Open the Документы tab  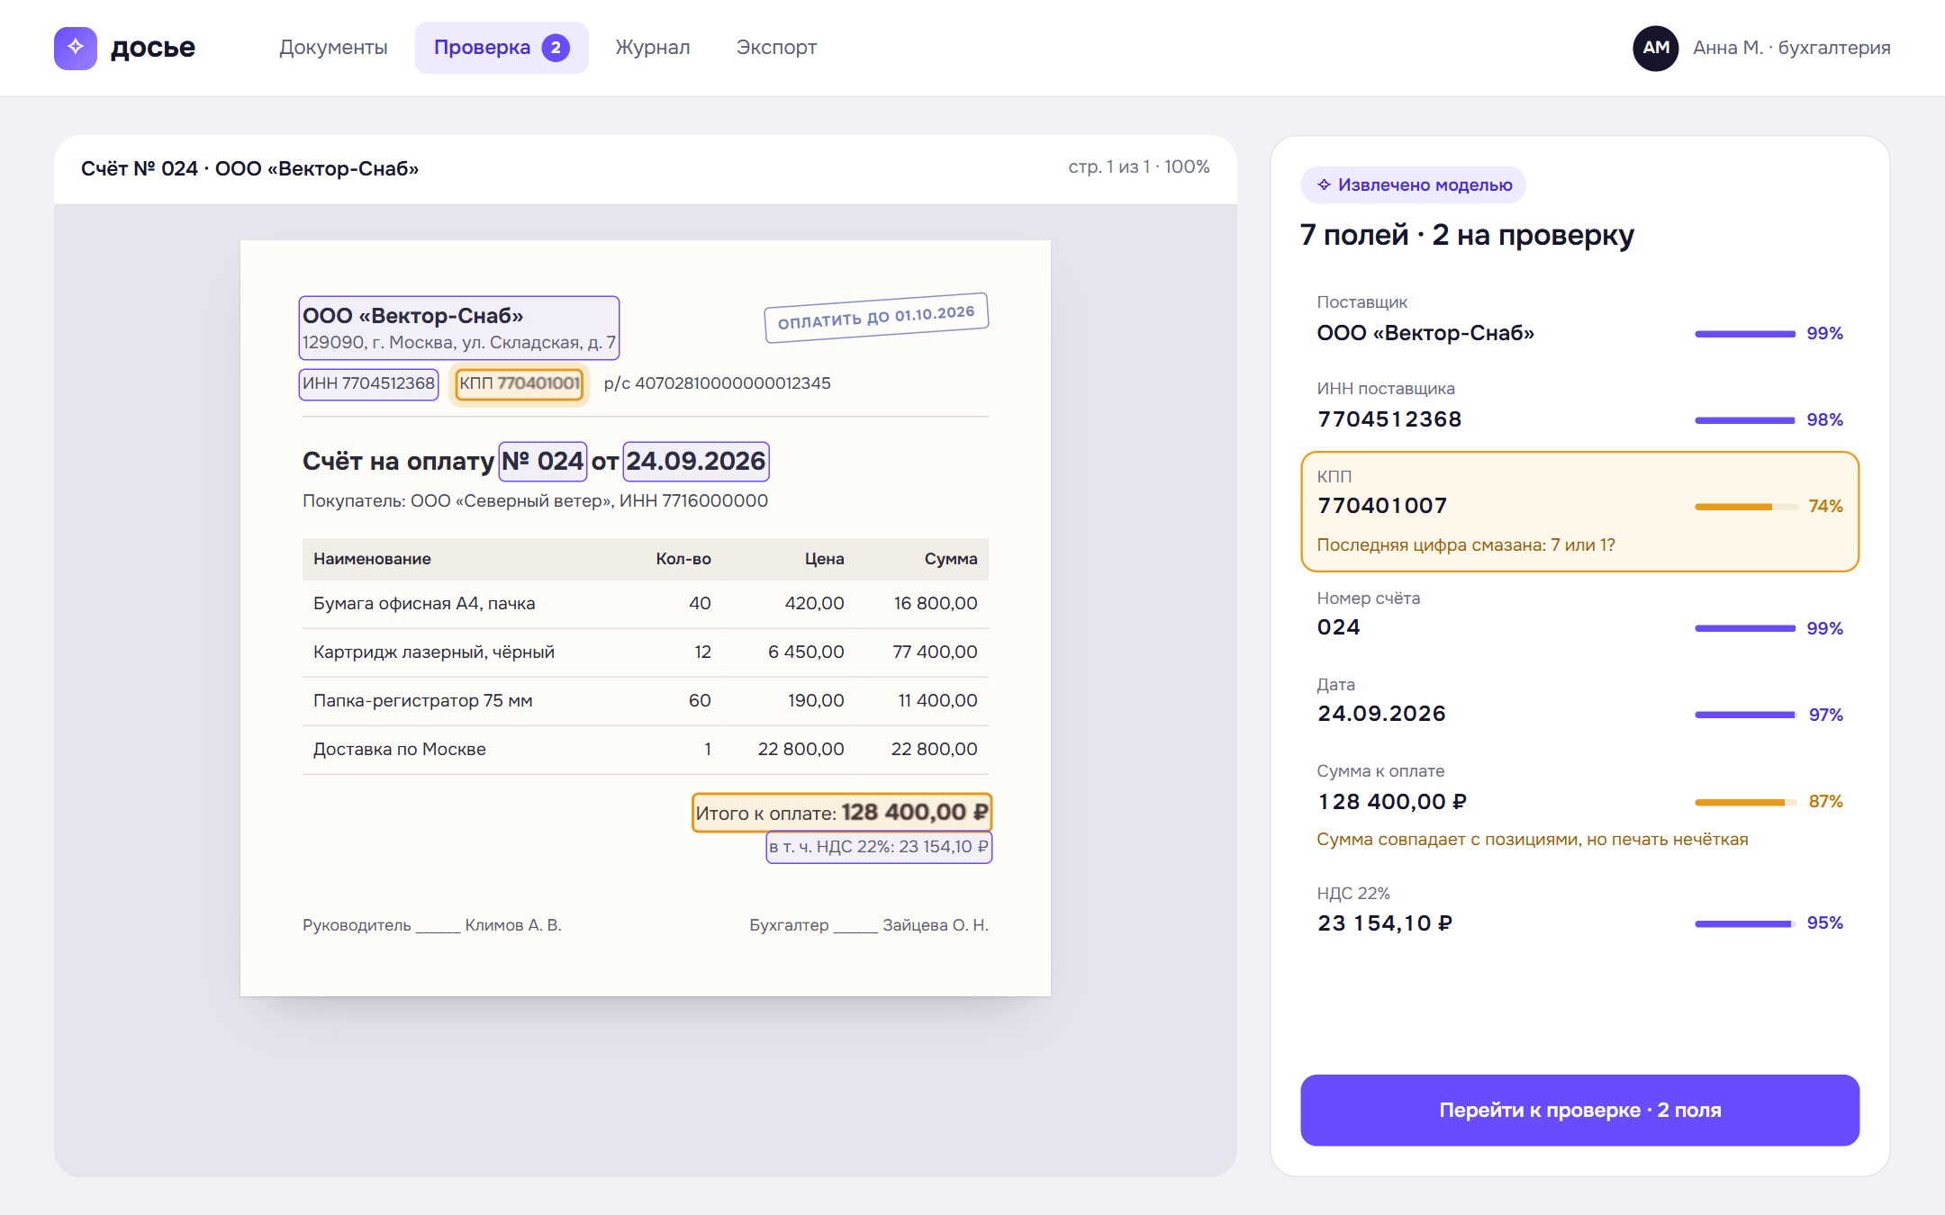click(333, 48)
